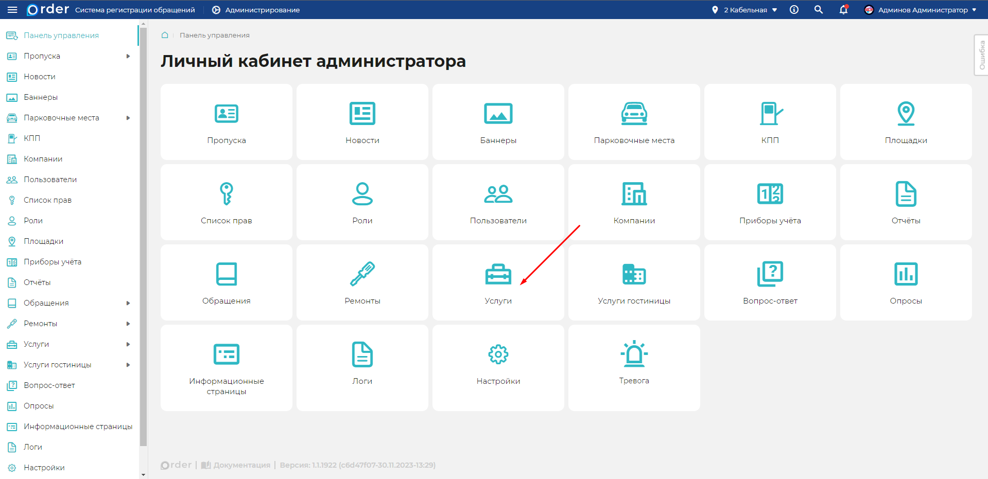Expand Обращения submenu in the sidebar

tap(128, 303)
